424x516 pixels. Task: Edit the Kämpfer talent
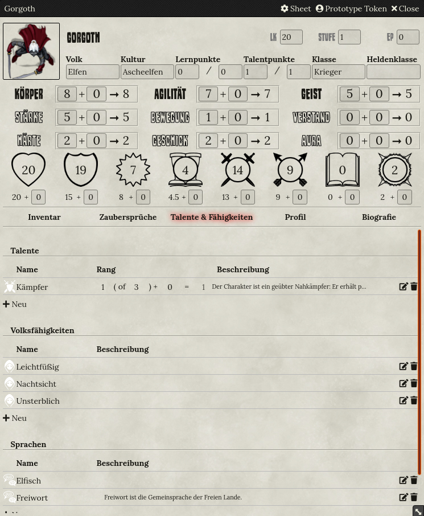[x=404, y=287]
